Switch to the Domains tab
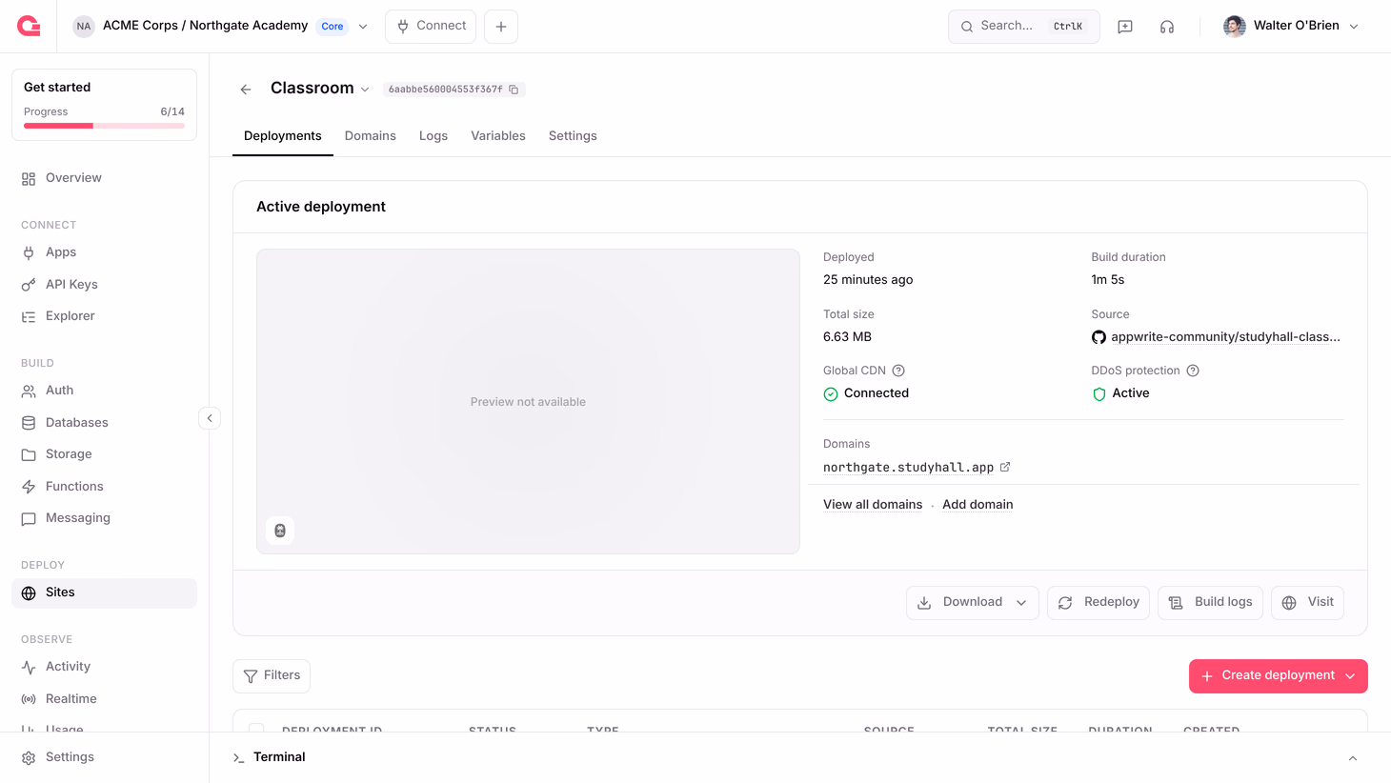1391x783 pixels. click(x=371, y=136)
